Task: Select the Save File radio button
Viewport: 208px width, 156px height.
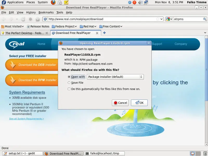Action: [69, 83]
